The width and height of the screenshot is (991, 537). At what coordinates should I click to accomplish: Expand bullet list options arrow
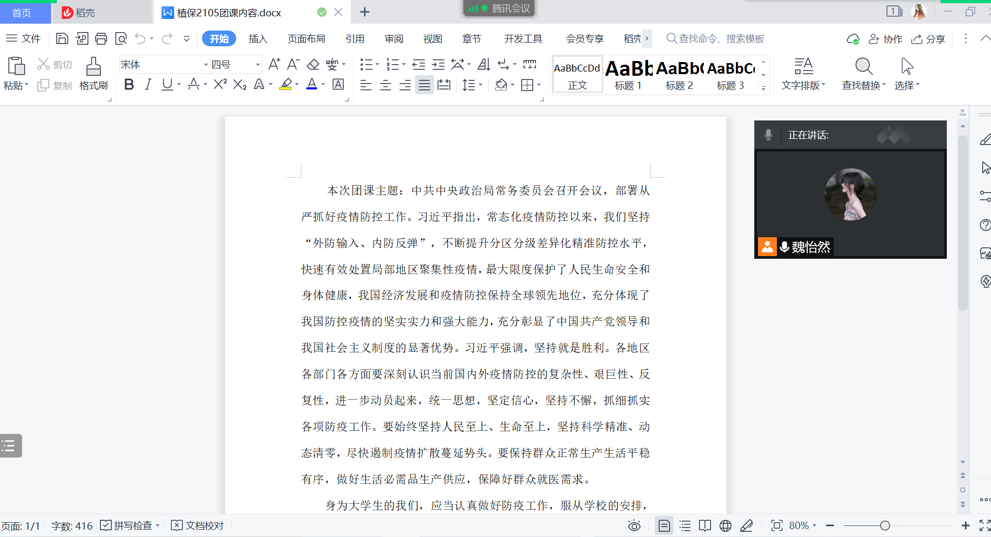378,65
